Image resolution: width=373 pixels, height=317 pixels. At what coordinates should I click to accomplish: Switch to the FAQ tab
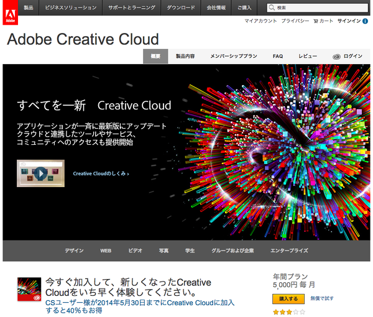[x=278, y=57]
